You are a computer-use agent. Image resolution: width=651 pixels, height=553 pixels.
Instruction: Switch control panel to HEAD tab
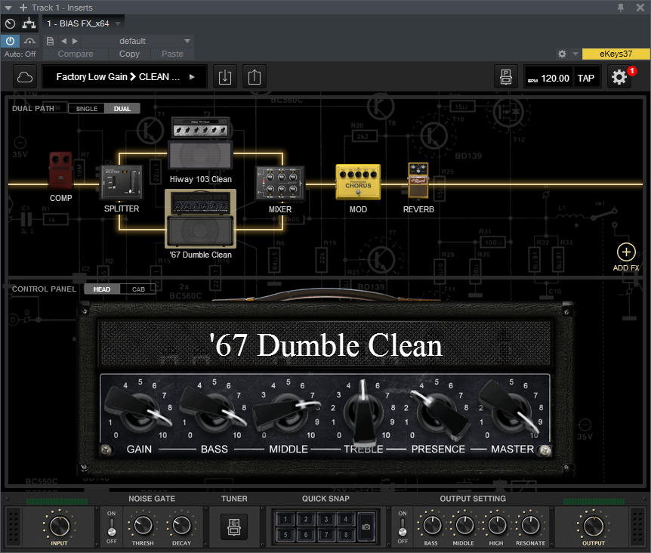[102, 289]
